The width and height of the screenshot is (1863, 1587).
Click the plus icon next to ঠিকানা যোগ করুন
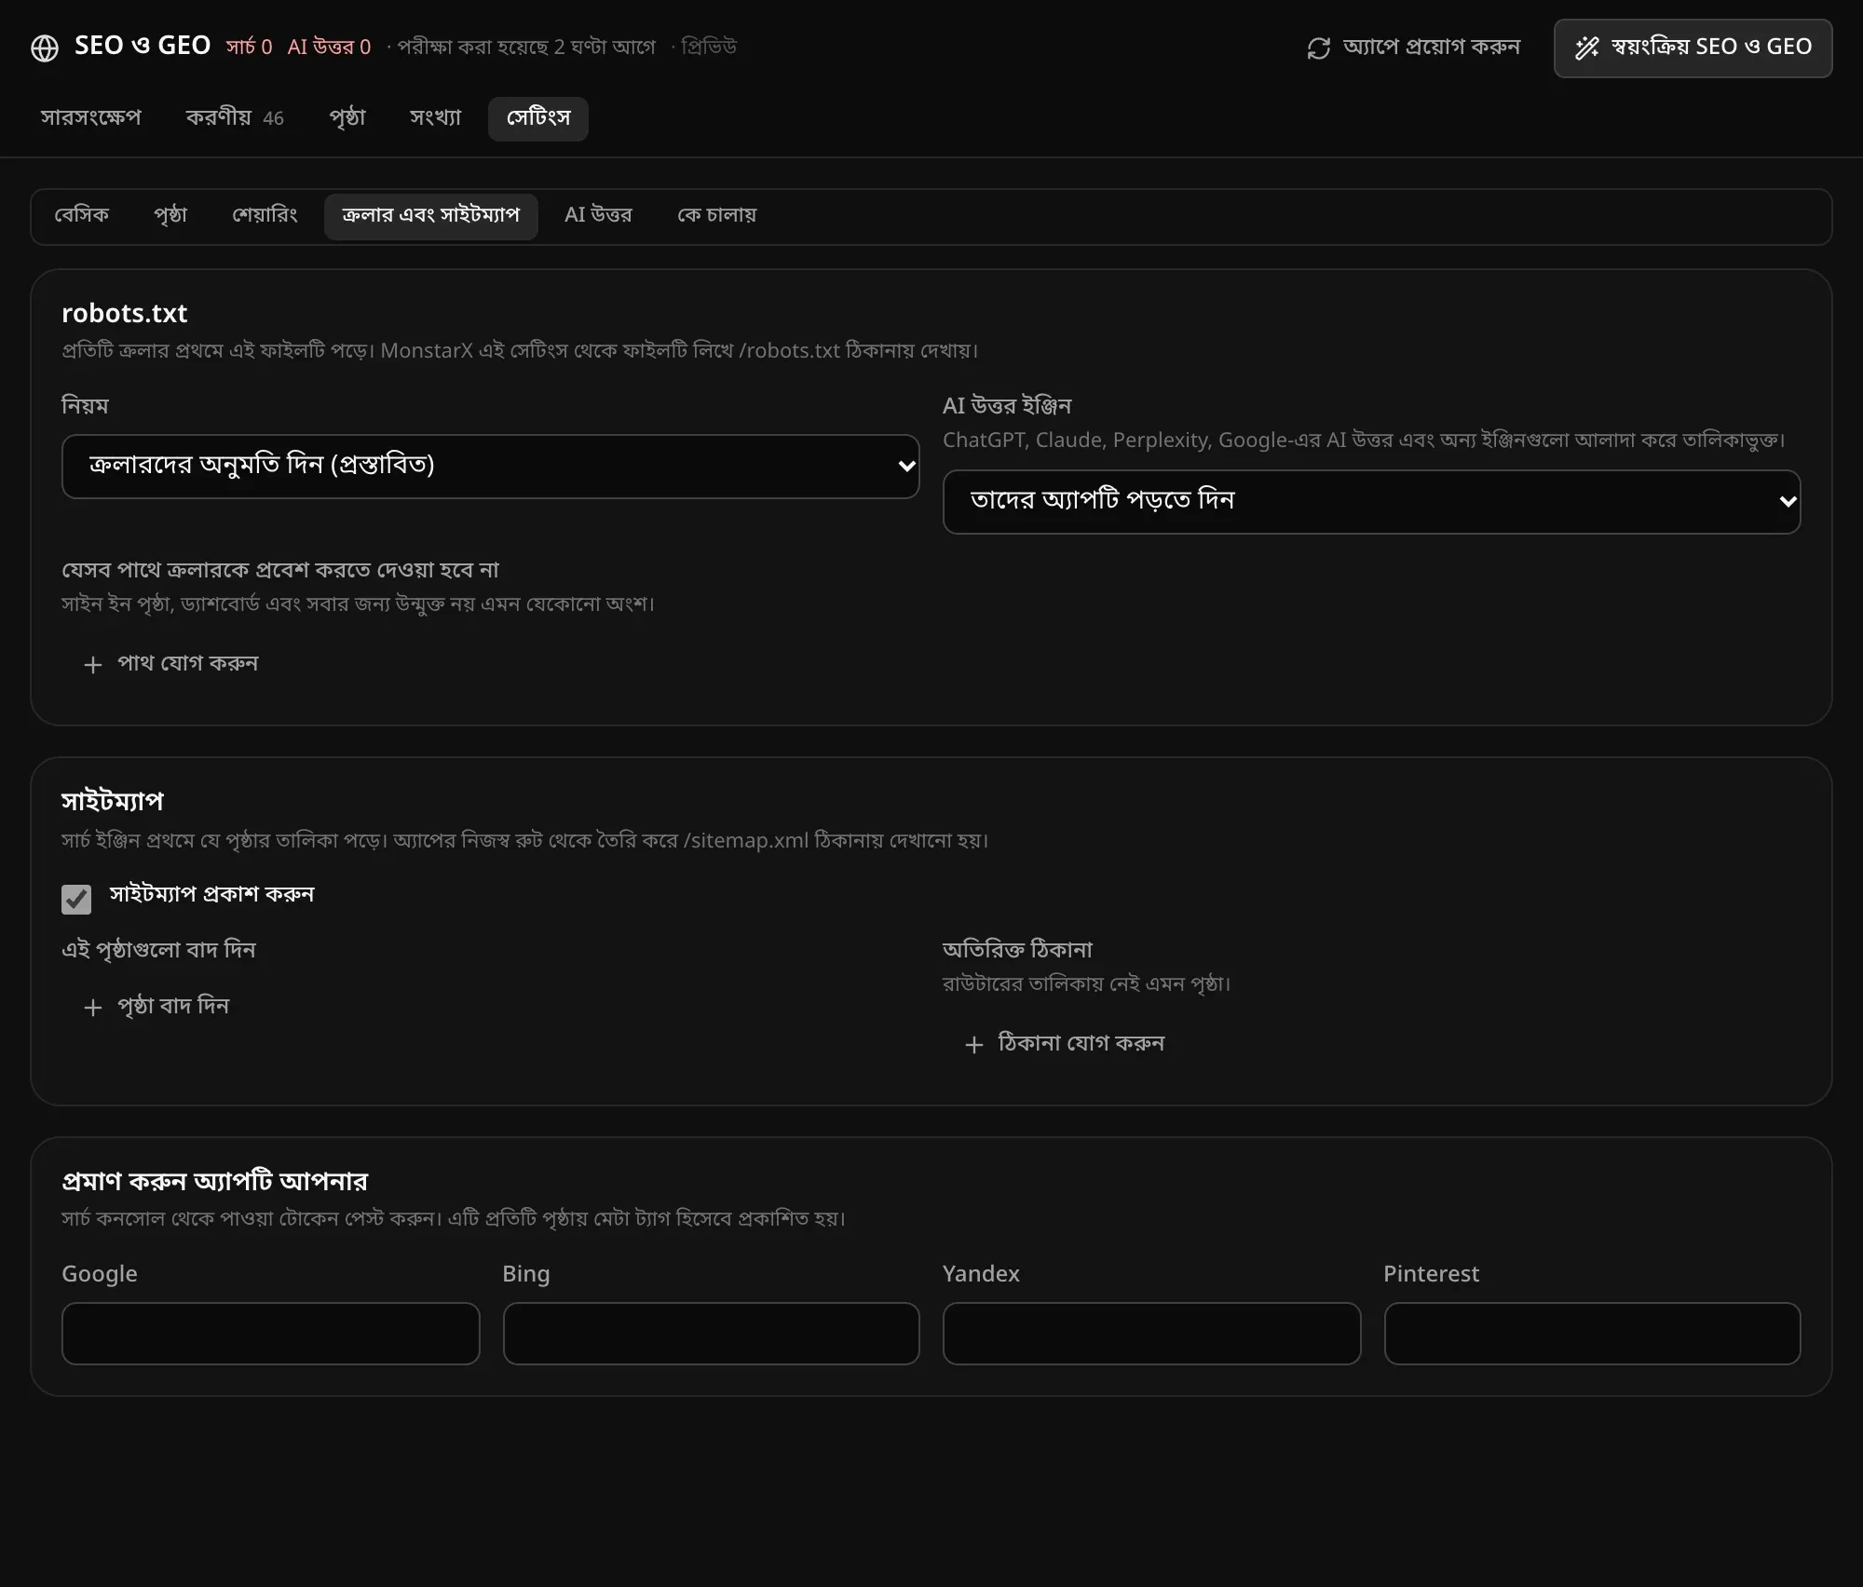coord(973,1044)
